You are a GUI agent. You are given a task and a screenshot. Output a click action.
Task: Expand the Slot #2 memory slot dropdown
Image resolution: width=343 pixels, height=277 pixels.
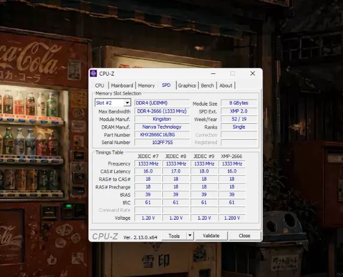pyautogui.click(x=127, y=103)
